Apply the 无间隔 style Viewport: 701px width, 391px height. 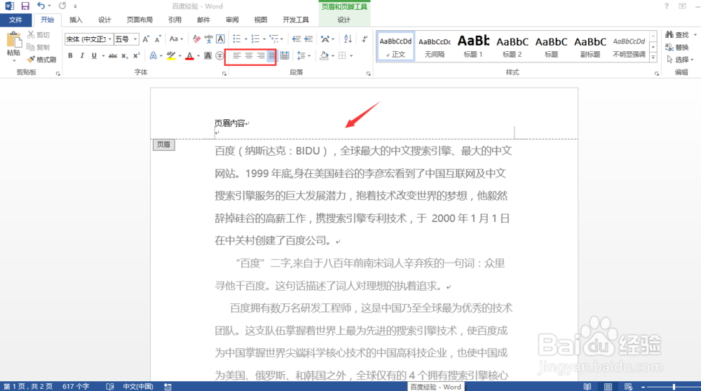pos(435,46)
